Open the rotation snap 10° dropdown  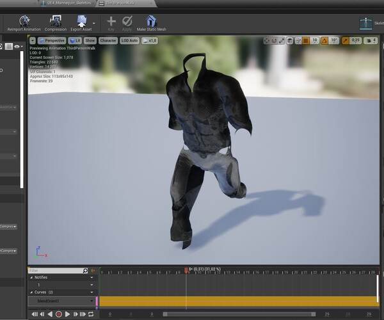click(334, 41)
